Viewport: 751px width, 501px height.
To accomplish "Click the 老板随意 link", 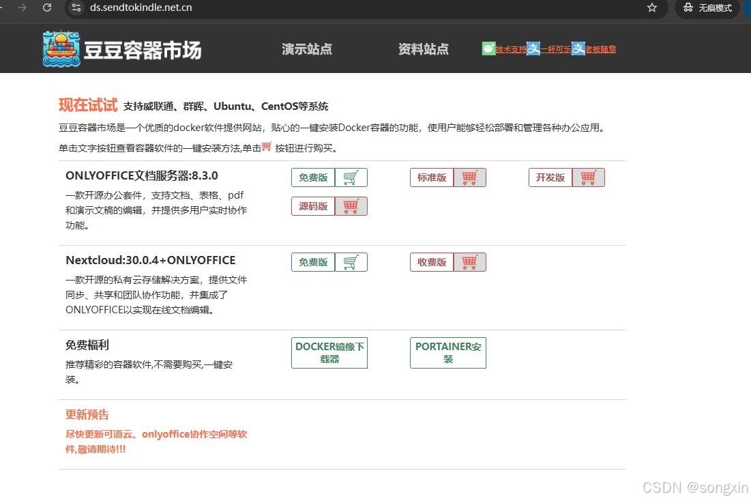I will (601, 49).
